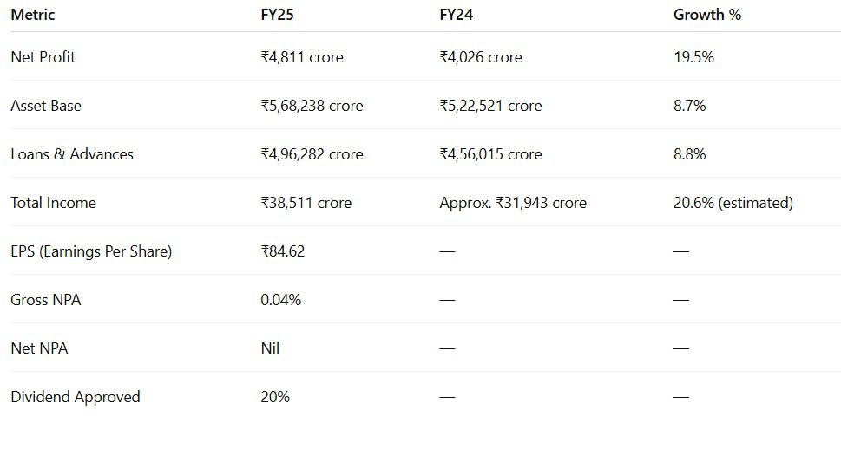841x449 pixels.
Task: Select ₹4,56,015 crore FY24 loans value
Action: coord(490,154)
